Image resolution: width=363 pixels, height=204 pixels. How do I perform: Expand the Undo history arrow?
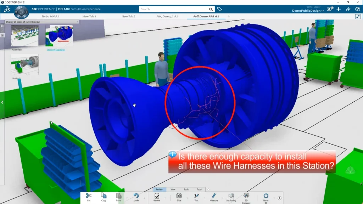point(144,198)
